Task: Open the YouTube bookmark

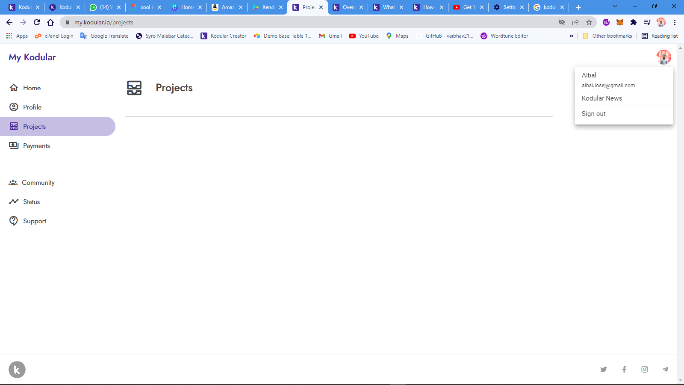Action: (x=364, y=36)
